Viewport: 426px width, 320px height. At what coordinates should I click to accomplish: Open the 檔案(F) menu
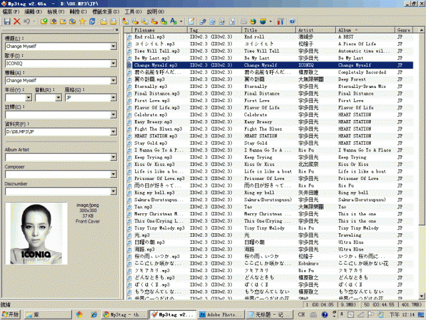coord(11,12)
